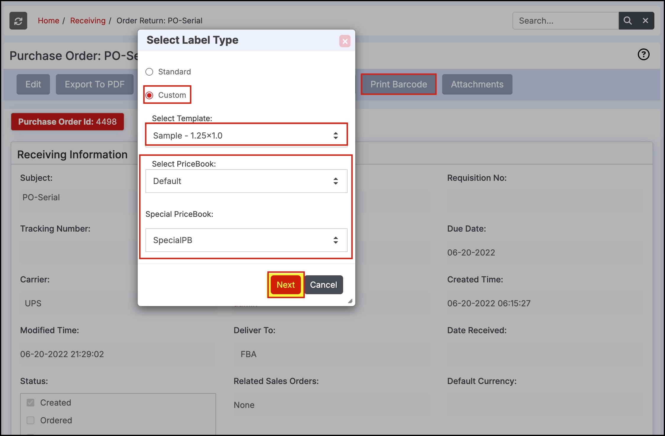This screenshot has width=665, height=436.
Task: Navigate to Receiving breadcrumb link
Action: coord(88,21)
